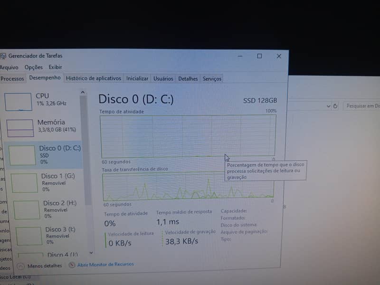Click the Velocidade de leitura label
This screenshot has width=380, height=285.
pos(131,234)
